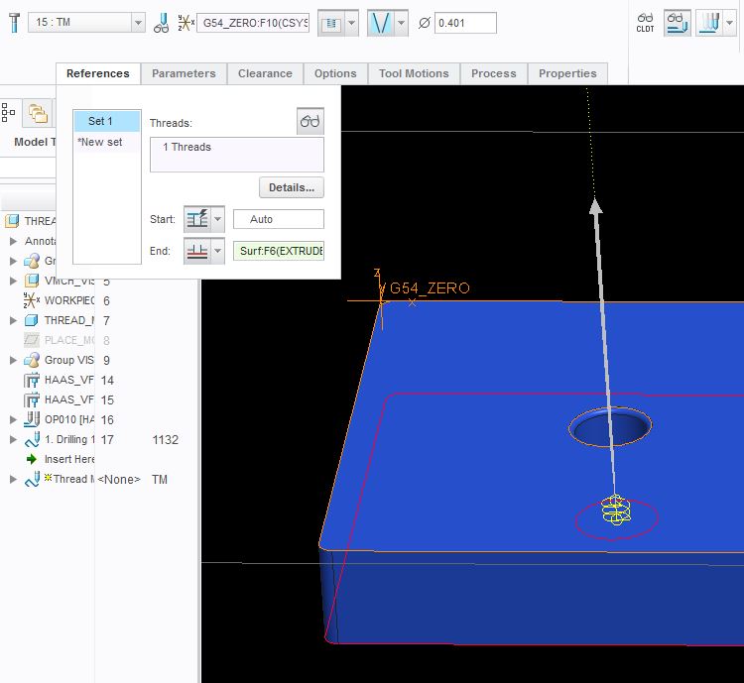Open the 15 : TM tool dropdown
744x683 pixels.
pos(138,22)
